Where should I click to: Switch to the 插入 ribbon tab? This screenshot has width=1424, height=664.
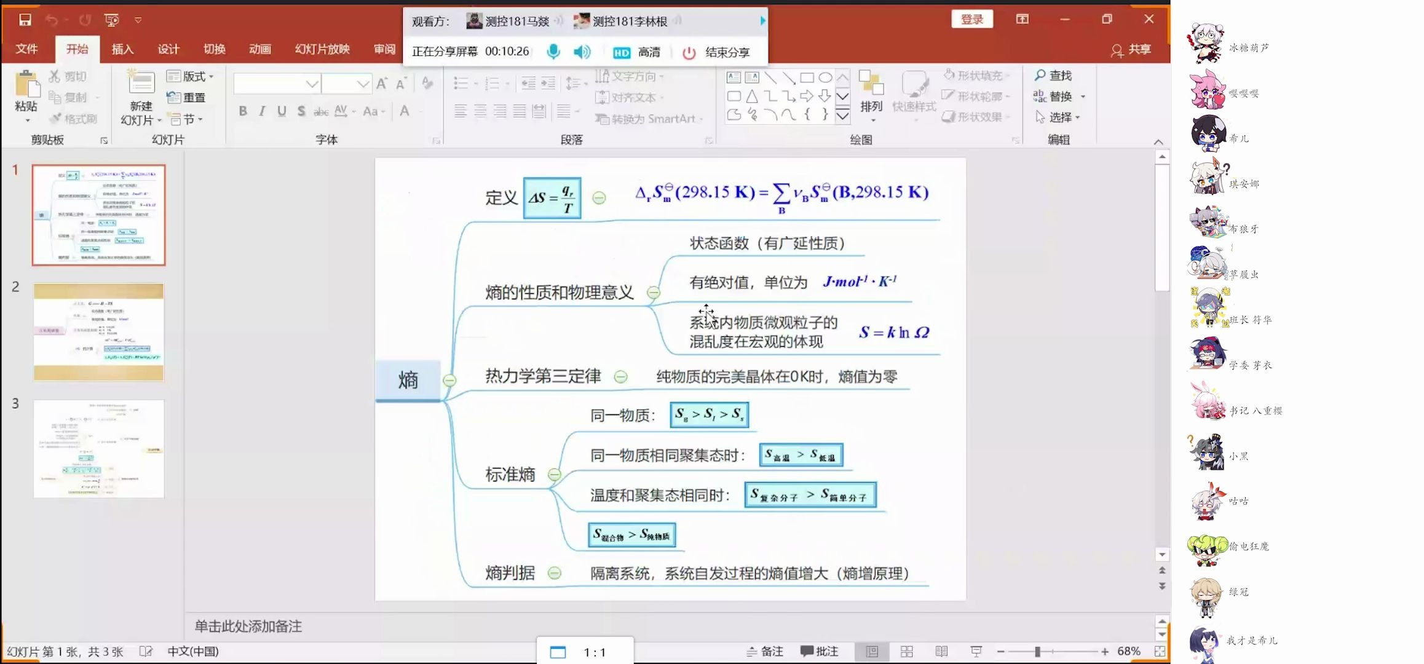pos(122,49)
